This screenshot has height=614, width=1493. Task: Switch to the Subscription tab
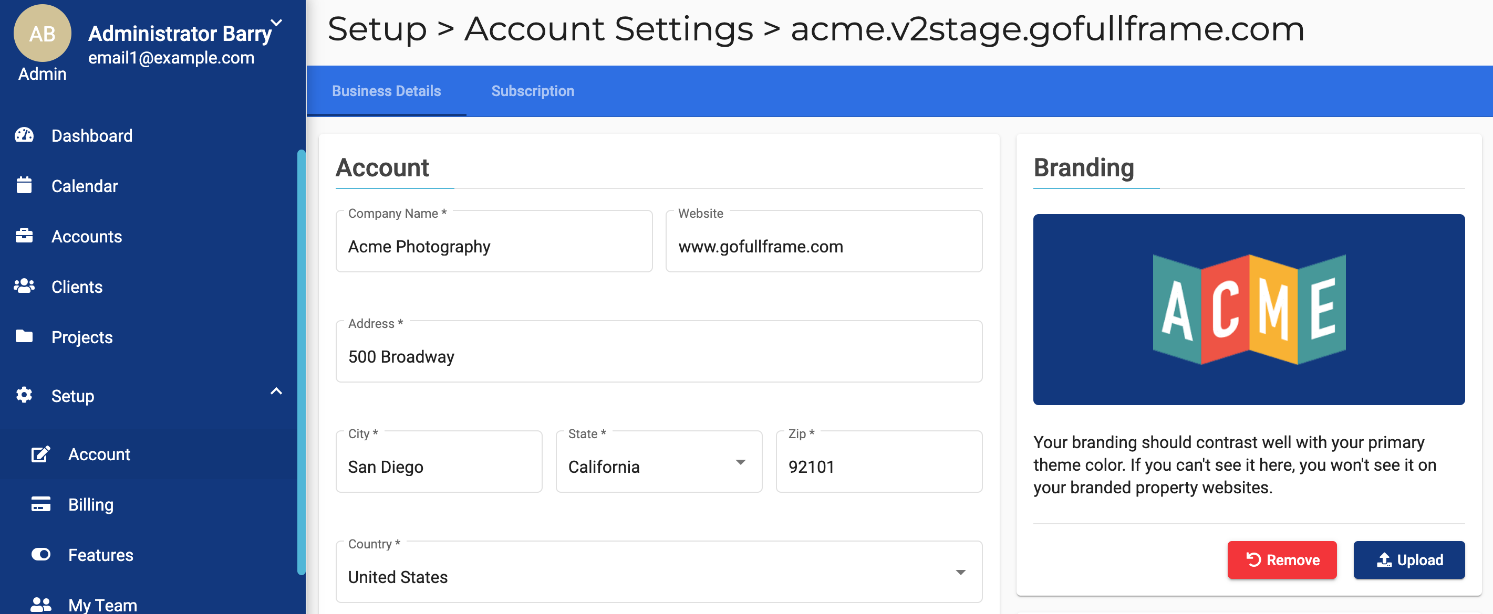533,91
